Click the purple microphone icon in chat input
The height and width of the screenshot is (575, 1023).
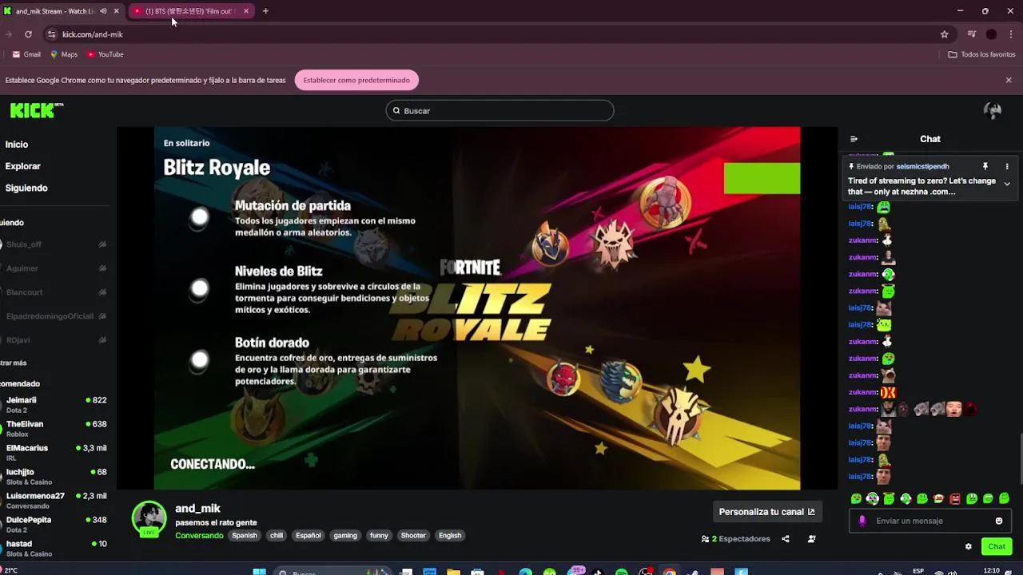click(862, 521)
